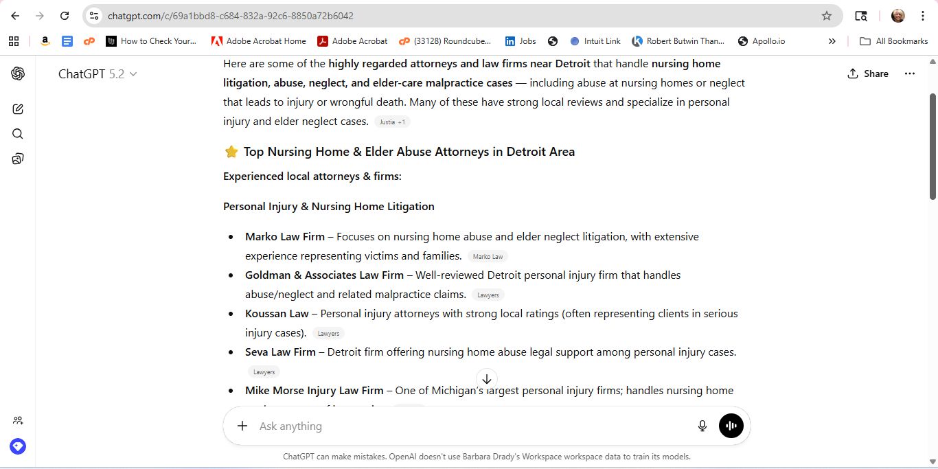
Task: Open the apps grid in bookmarks bar
Action: (x=14, y=41)
